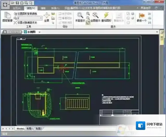Image resolution: width=166 pixels, height=137 pixels.
Task: Expand the application menu button arrow
Action: coord(9,4)
